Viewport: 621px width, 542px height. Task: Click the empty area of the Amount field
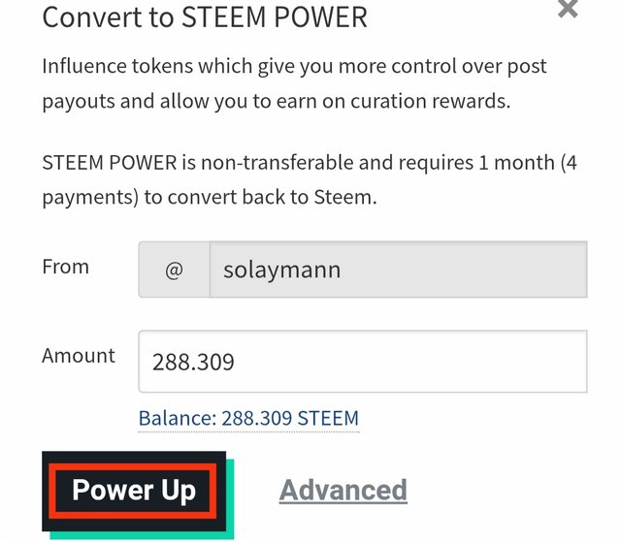pos(437,362)
